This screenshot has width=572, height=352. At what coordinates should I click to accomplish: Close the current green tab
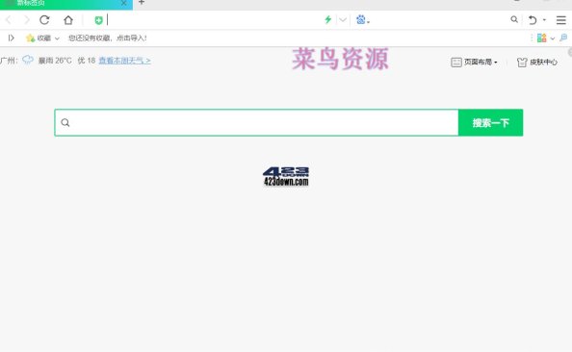123,3
